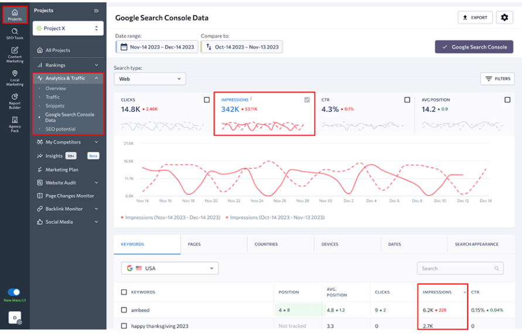Viewport: 522px width, 334px height.
Task: Click the user avatar D icon
Action: point(15,318)
